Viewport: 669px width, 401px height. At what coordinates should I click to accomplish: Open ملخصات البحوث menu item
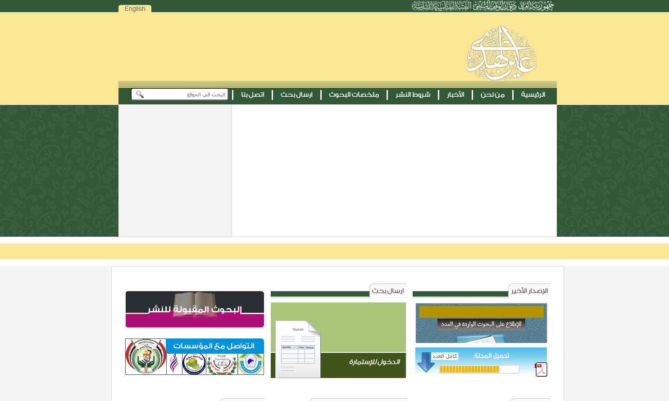pyautogui.click(x=354, y=95)
